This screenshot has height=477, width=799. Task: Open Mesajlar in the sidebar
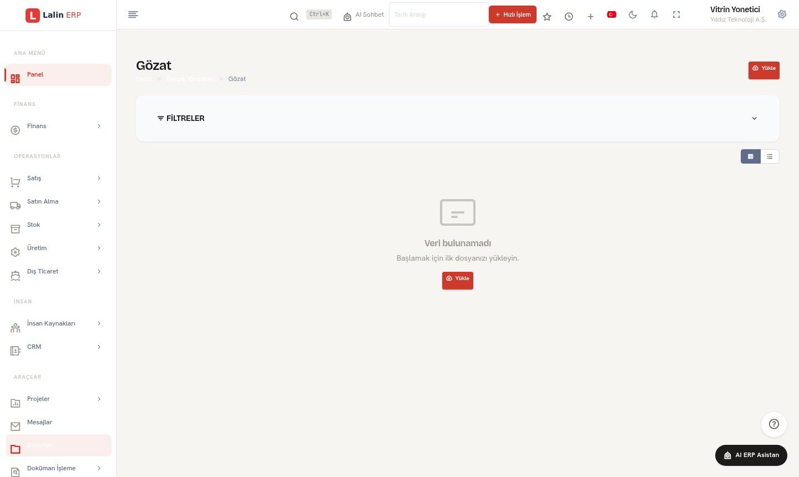click(58, 423)
